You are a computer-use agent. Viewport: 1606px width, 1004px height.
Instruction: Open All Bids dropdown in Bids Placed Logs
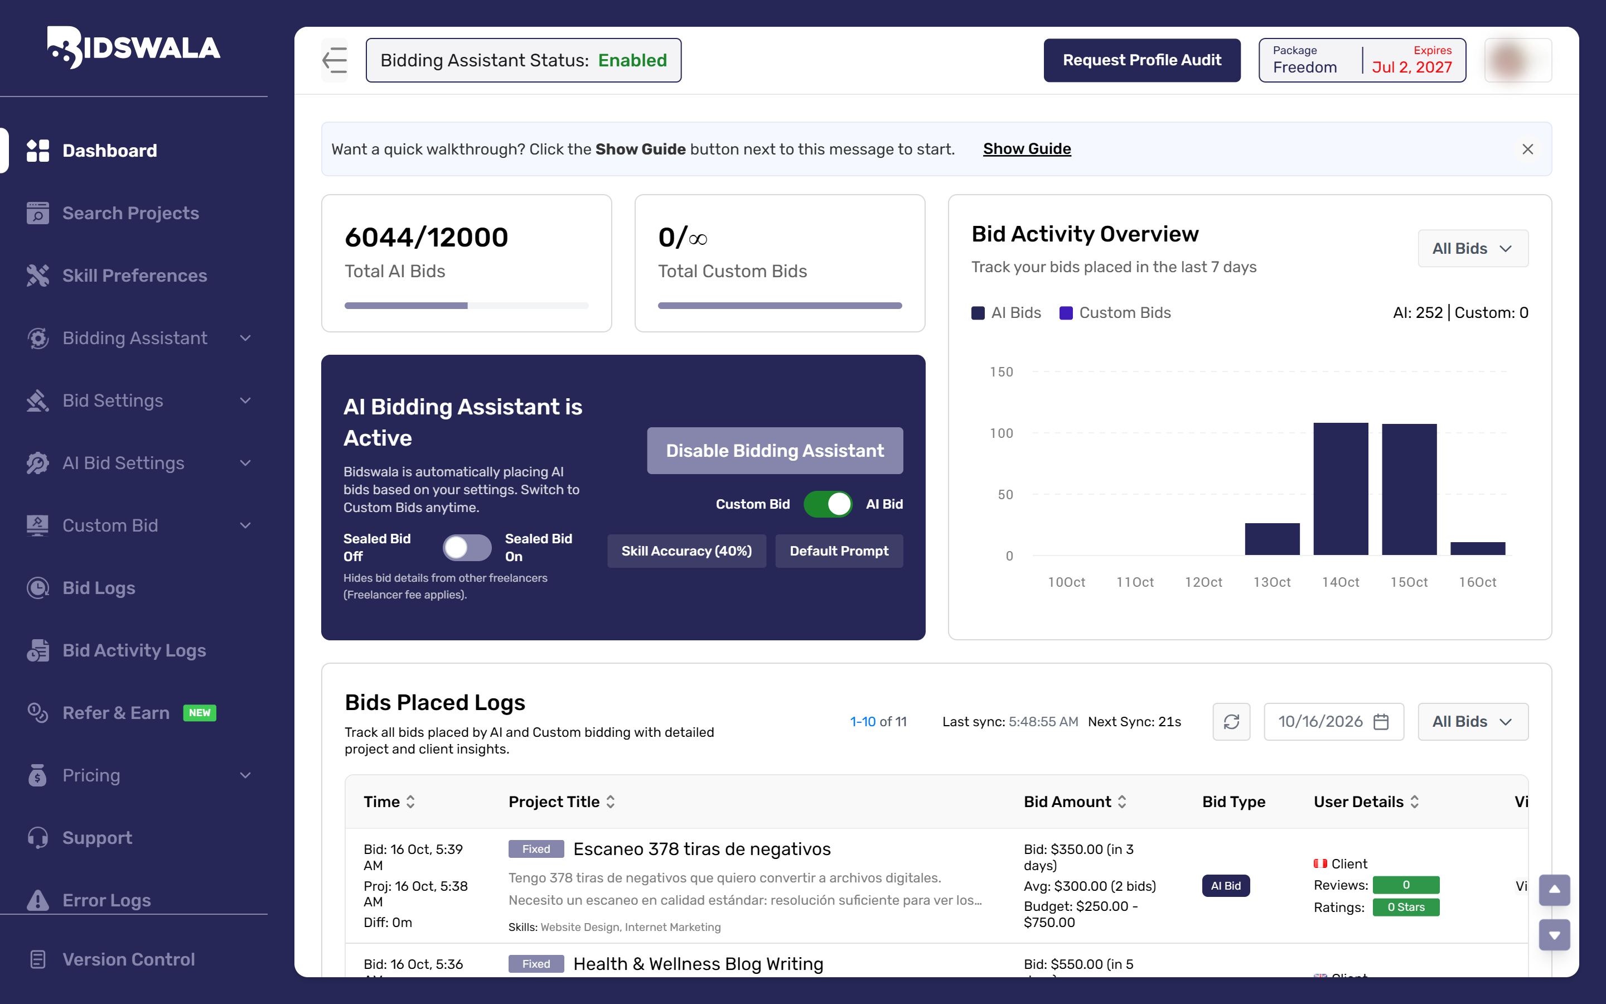(1473, 722)
